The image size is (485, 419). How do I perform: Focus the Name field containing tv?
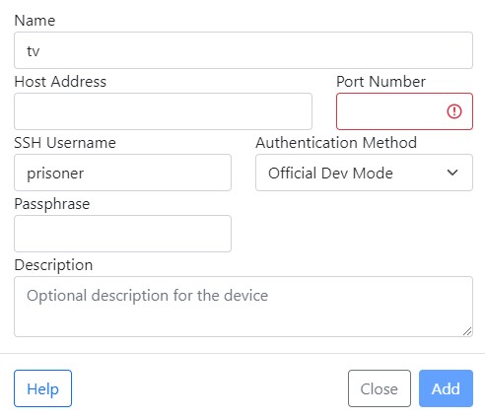[x=243, y=50]
